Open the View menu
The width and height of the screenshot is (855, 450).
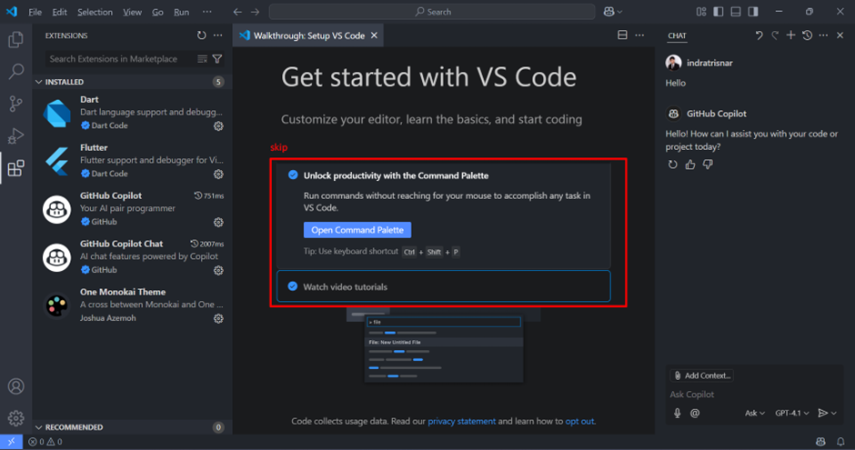[x=132, y=12]
